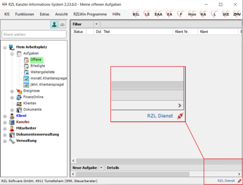This screenshot has height=185, width=243.
Task: Click the KA program heart icon
Action: (203, 14)
